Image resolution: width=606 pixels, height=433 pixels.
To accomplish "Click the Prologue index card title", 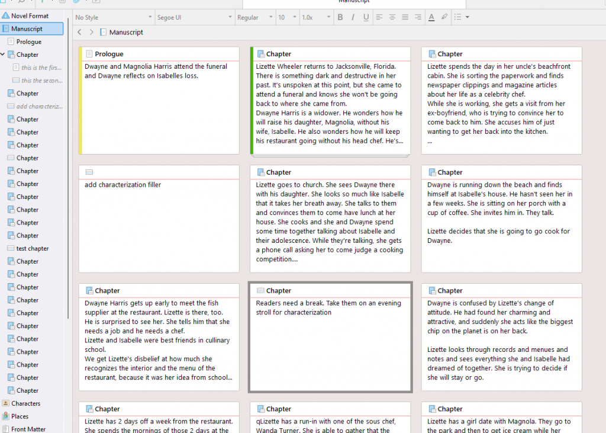I will click(x=109, y=54).
